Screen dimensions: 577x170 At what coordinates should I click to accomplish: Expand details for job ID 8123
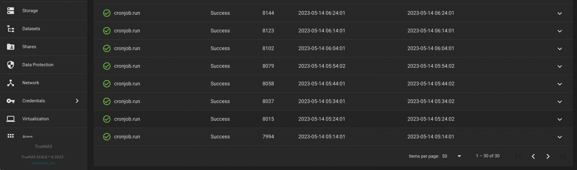(x=560, y=31)
